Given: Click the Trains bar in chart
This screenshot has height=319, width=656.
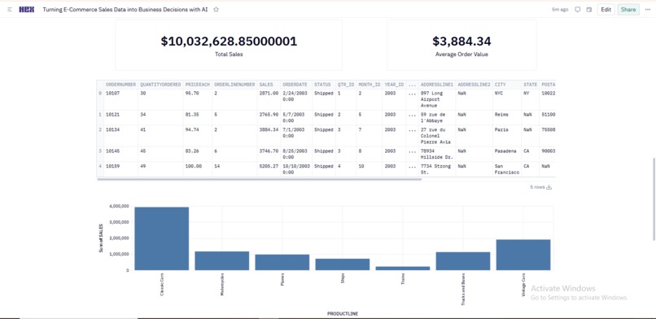Looking at the screenshot, I should [402, 269].
